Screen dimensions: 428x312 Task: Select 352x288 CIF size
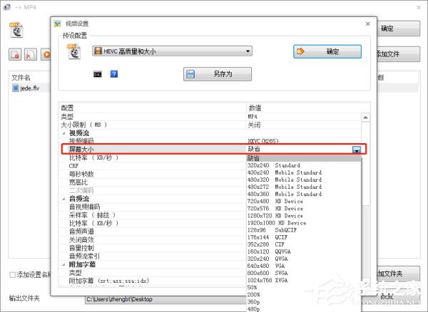304,244
